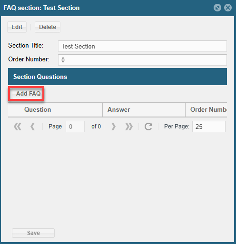Sort by the Answer column header
236x244 pixels.
144,109
